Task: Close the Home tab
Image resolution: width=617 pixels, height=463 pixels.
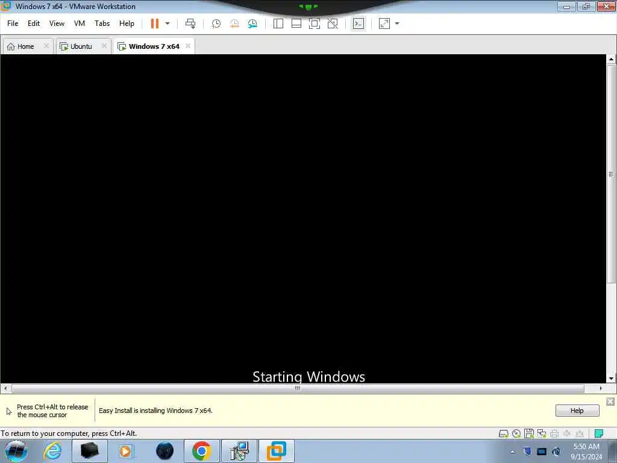Action: point(46,46)
